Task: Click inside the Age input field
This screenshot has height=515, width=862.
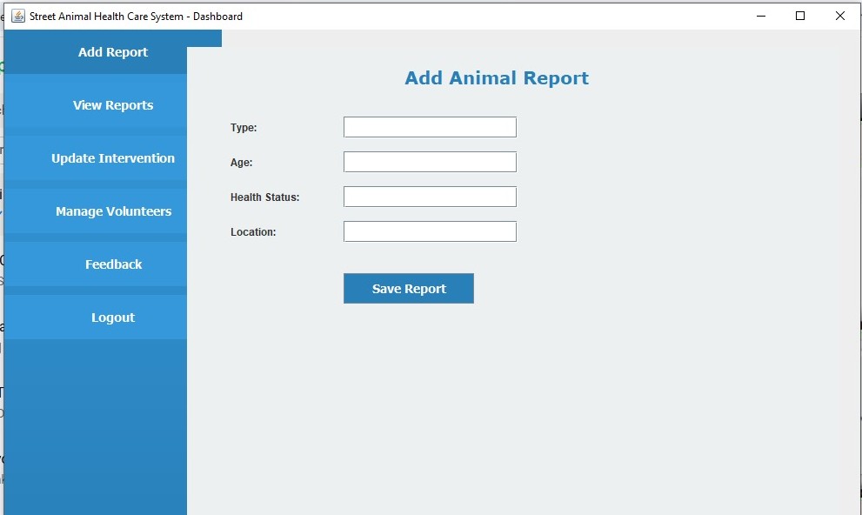Action: 429,161
